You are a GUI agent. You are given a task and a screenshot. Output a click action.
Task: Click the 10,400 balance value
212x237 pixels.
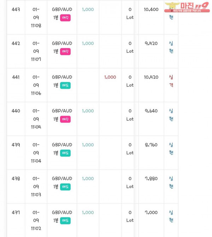coord(151,10)
